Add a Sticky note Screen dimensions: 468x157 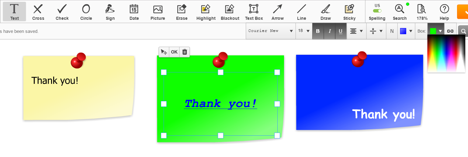pos(349,12)
